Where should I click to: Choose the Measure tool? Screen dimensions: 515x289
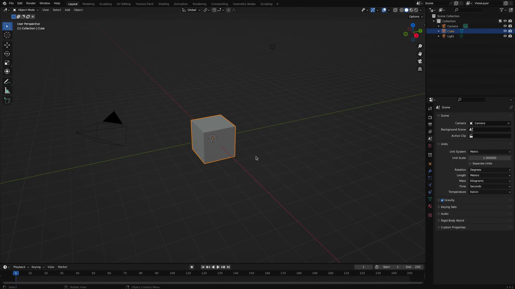(7, 90)
